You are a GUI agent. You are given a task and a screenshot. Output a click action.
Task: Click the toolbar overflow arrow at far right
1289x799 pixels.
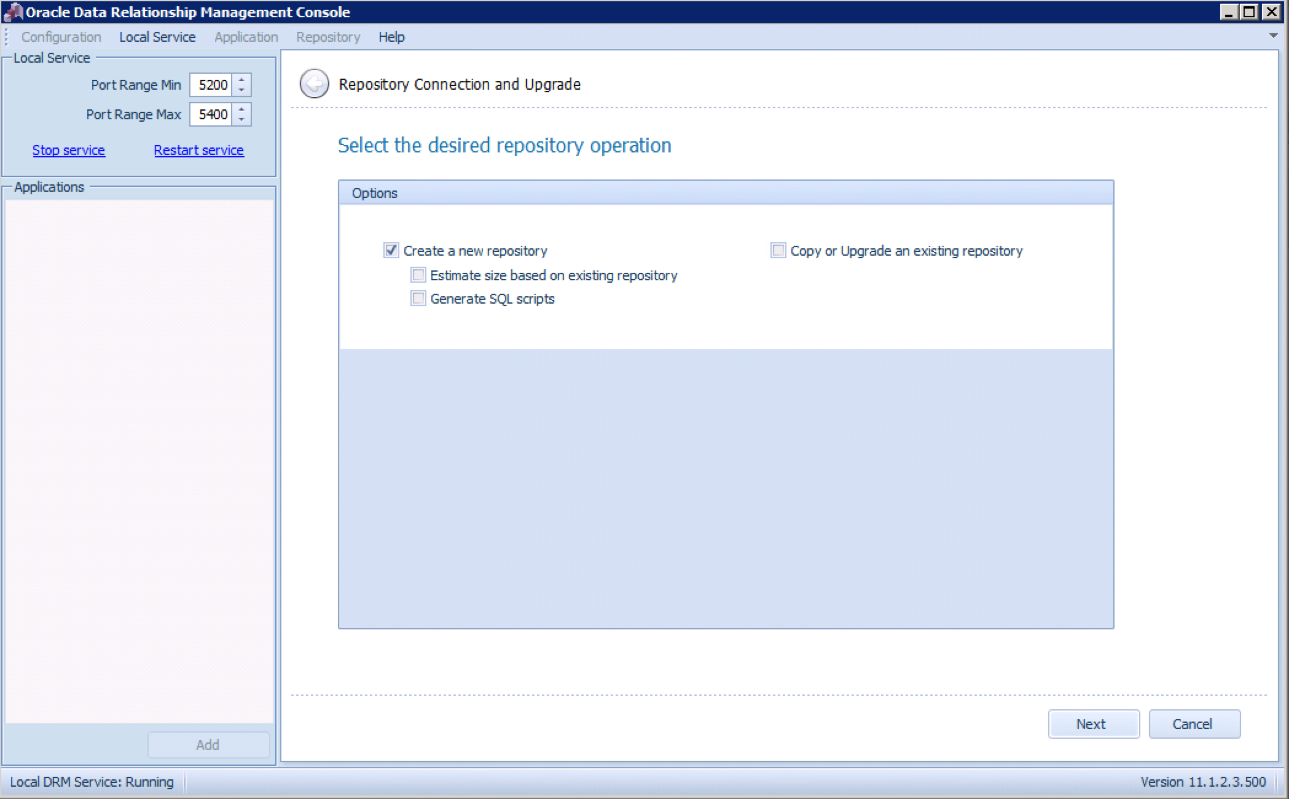point(1274,36)
